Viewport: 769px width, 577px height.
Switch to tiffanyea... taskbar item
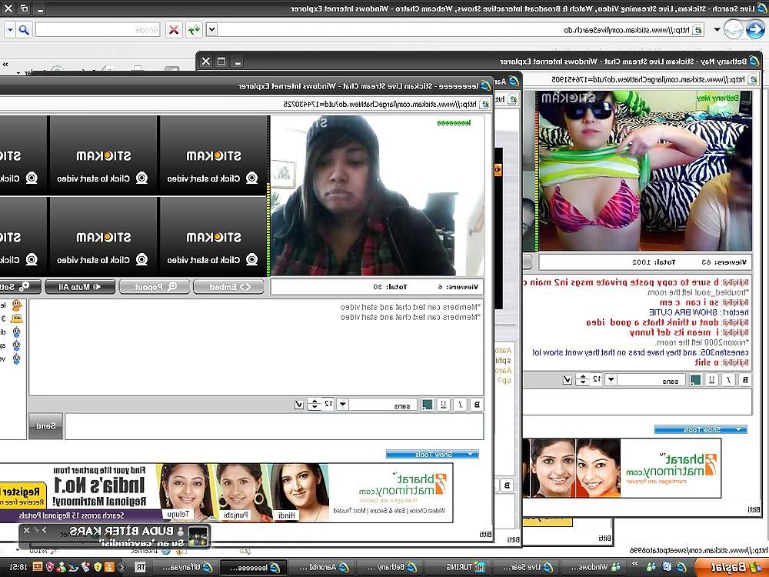(184, 567)
